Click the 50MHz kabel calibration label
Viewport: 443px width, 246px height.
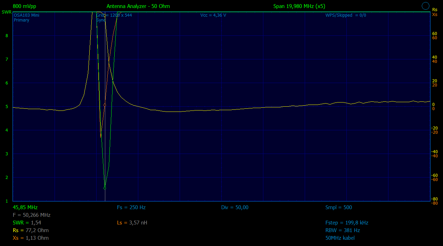[x=340, y=238]
